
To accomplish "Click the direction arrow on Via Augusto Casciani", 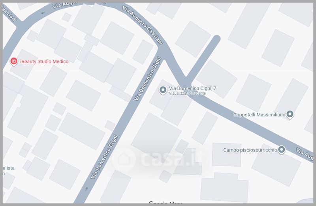I will (x=43, y=13).
